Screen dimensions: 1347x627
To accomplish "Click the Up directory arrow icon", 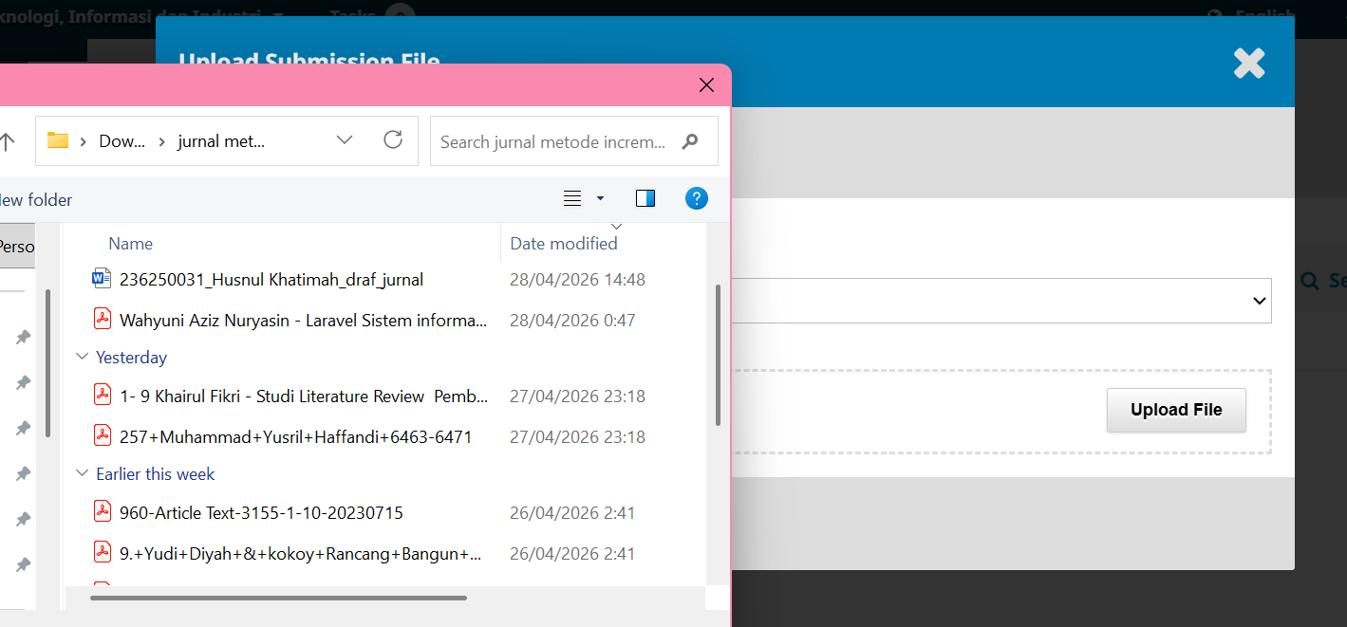I will (8, 141).
